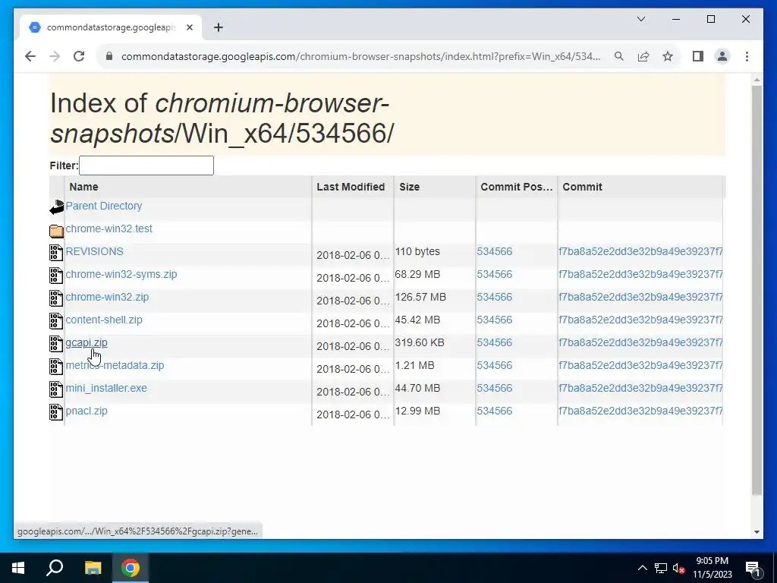Screen dimensions: 777x583
Task: Sort by the Name column header
Action: [x=188, y=187]
